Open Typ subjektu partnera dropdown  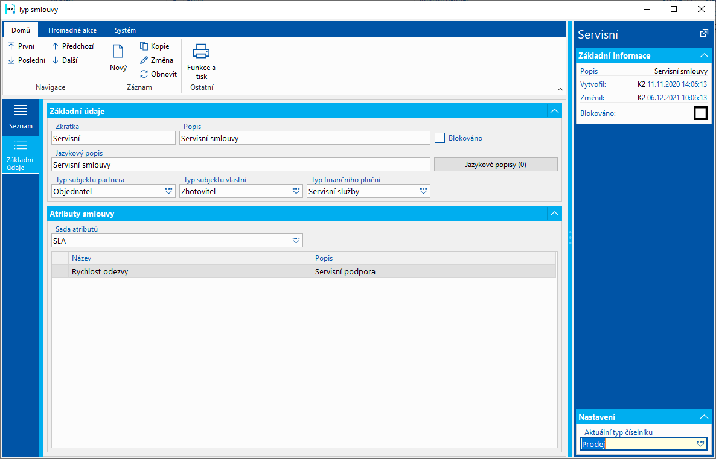169,191
